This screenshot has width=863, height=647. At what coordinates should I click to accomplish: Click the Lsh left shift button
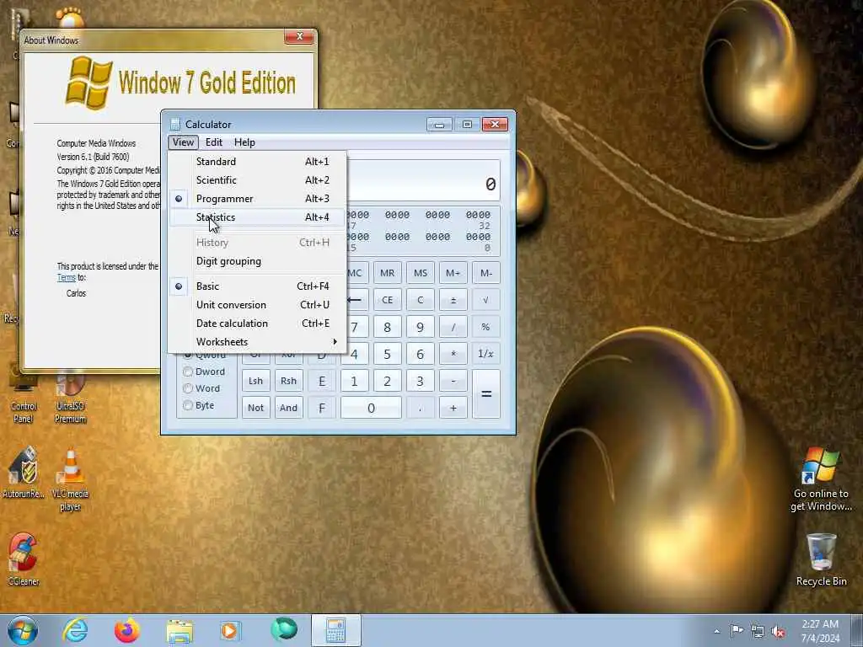[x=256, y=381]
